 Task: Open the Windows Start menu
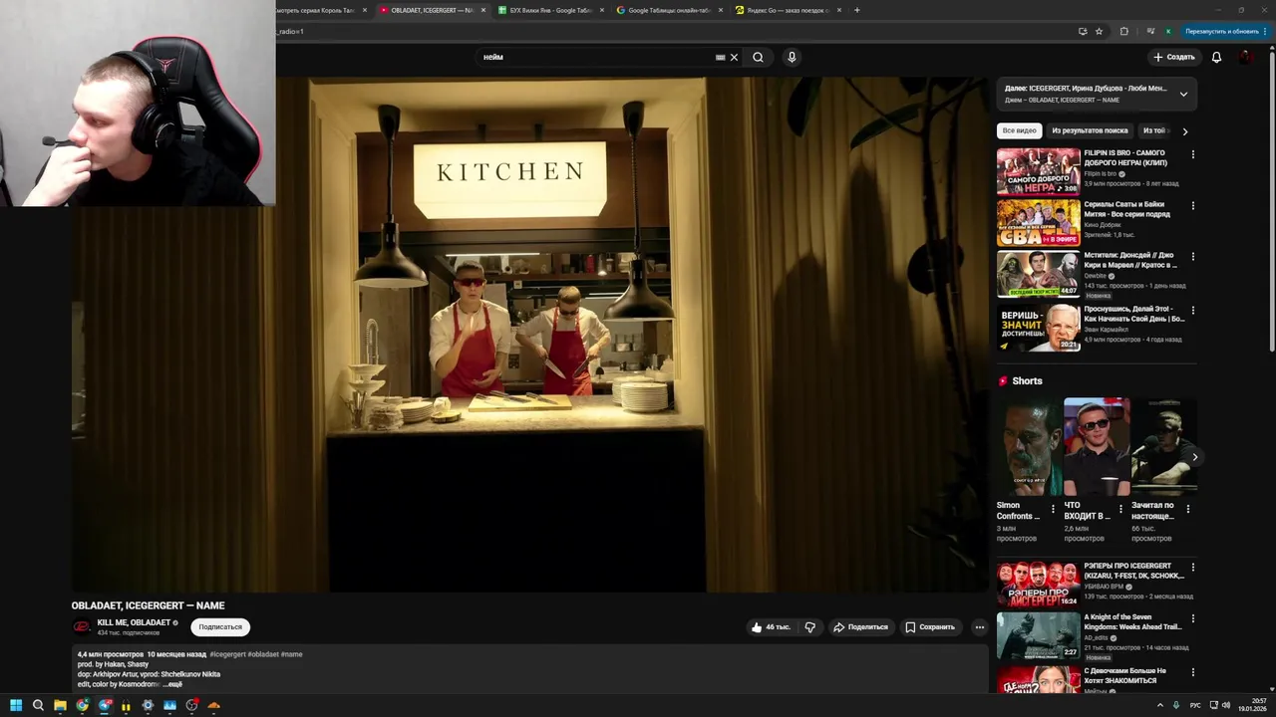pos(16,705)
